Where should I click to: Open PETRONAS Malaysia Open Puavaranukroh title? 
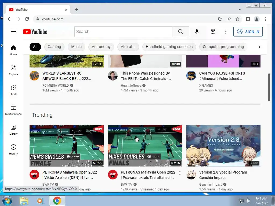[148, 175]
